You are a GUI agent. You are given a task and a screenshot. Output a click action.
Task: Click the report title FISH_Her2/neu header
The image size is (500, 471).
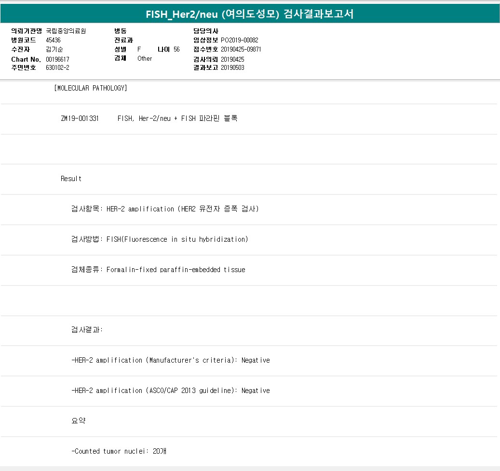coord(250,14)
